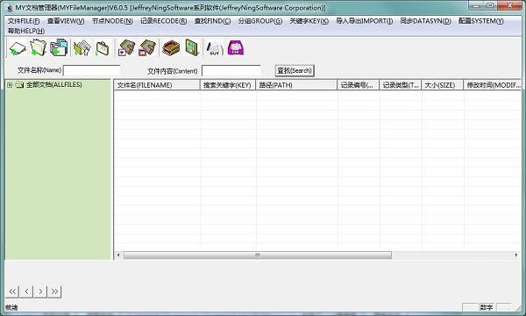Click the horizontal scrollbar thumb
Image resolution: width=526 pixels, height=316 pixels.
[x=257, y=255]
